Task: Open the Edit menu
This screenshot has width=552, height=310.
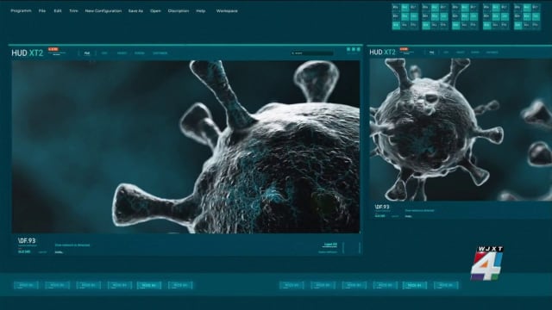Action: 58,11
